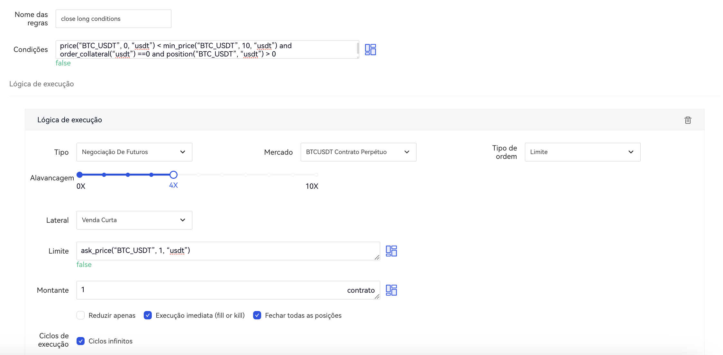
Task: Uncheck Execução imediata (fill or kill)
Action: click(x=148, y=315)
